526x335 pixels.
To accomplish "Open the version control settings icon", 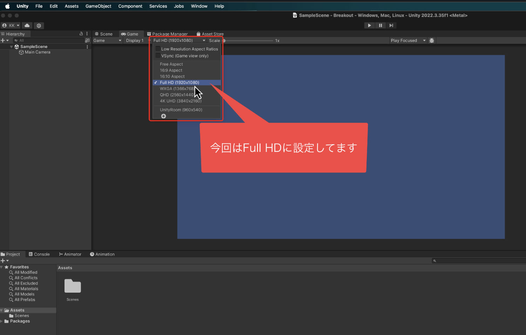I will 39,26.
